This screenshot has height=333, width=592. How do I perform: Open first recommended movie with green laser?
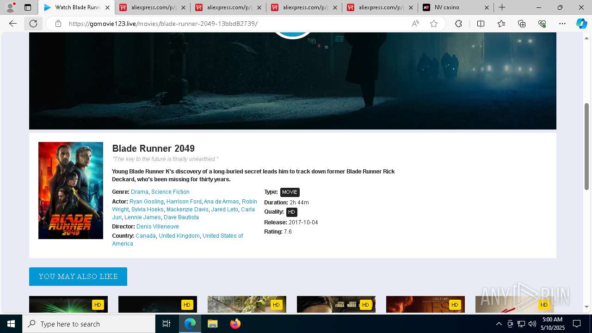click(x=68, y=304)
